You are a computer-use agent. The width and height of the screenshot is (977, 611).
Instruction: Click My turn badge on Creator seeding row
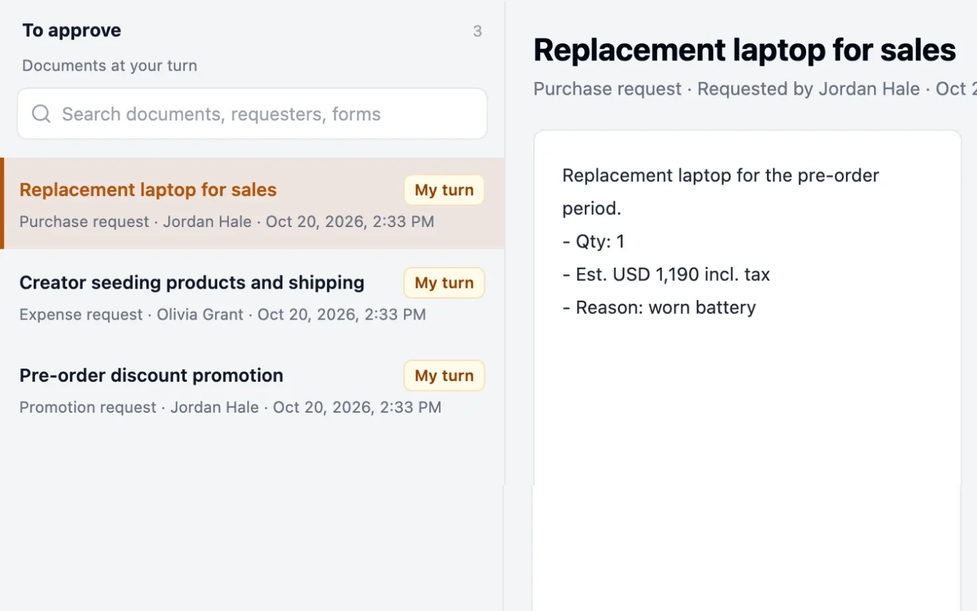pyautogui.click(x=444, y=283)
